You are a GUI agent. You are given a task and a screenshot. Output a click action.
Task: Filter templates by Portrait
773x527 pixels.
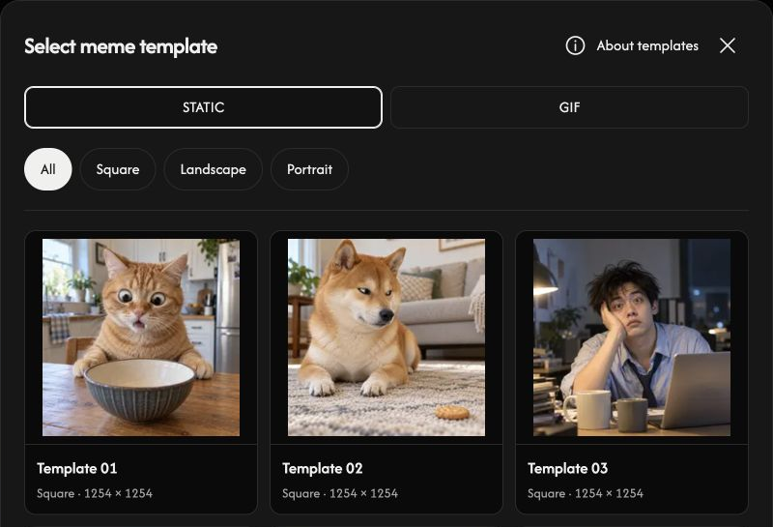point(309,169)
